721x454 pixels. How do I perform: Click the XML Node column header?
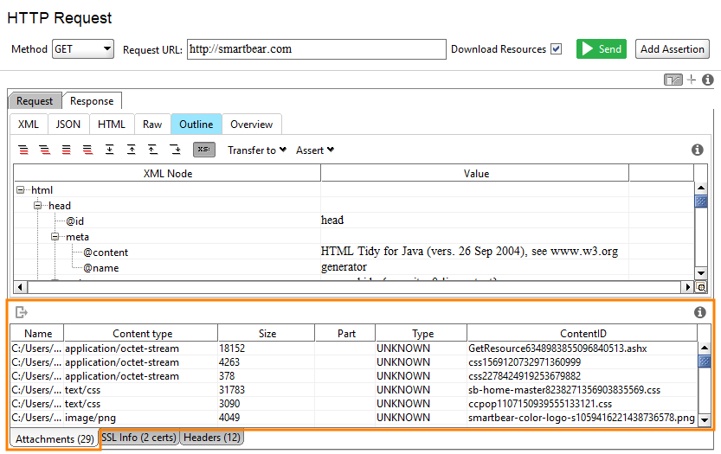pos(167,174)
